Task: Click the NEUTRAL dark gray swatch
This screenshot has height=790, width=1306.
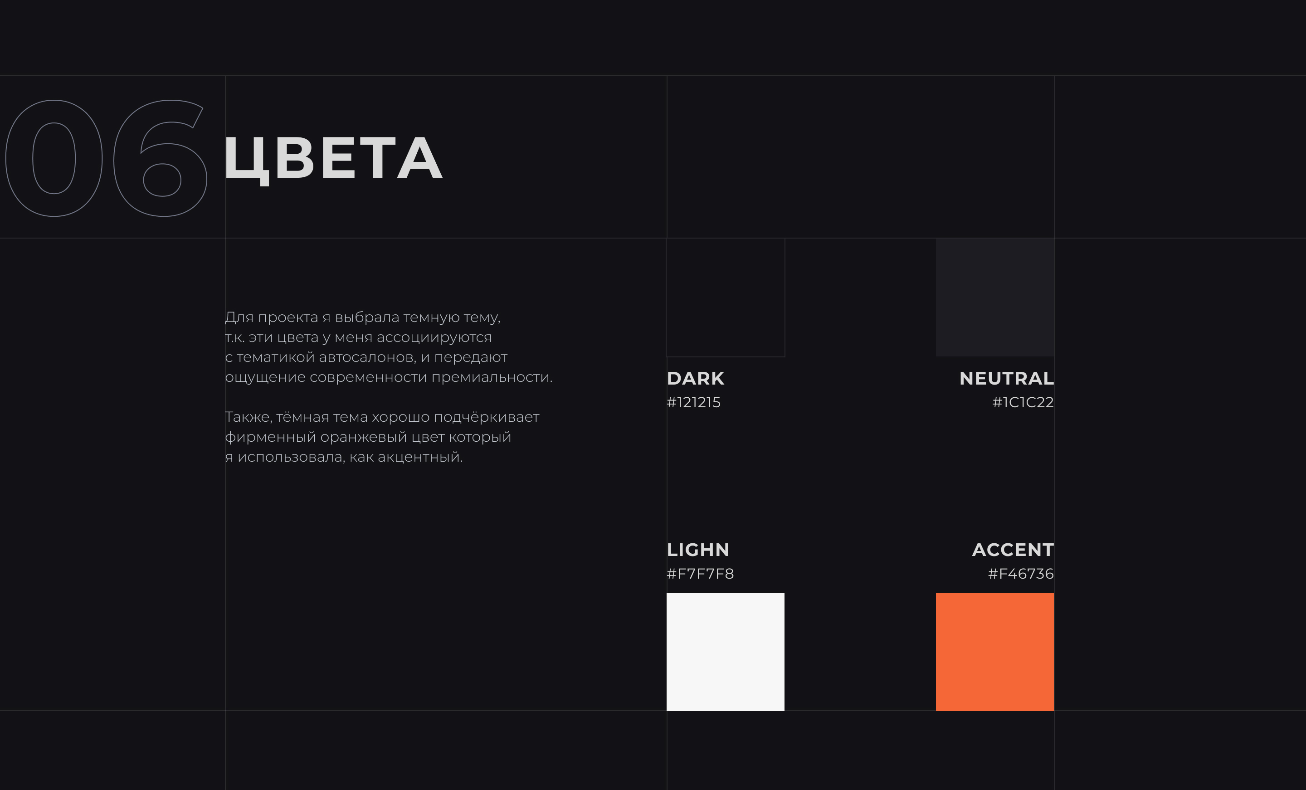Action: (x=994, y=297)
